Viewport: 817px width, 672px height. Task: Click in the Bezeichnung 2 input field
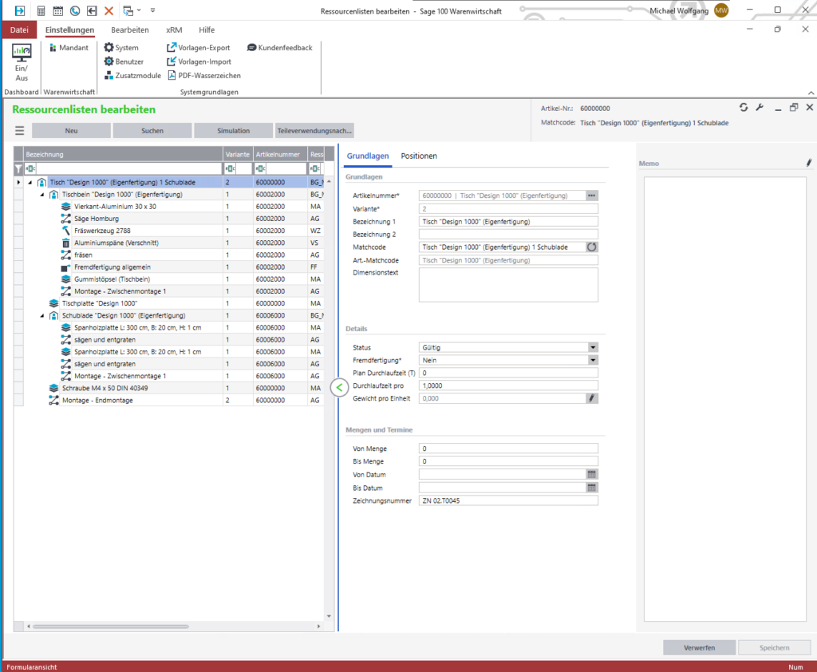pyautogui.click(x=508, y=234)
